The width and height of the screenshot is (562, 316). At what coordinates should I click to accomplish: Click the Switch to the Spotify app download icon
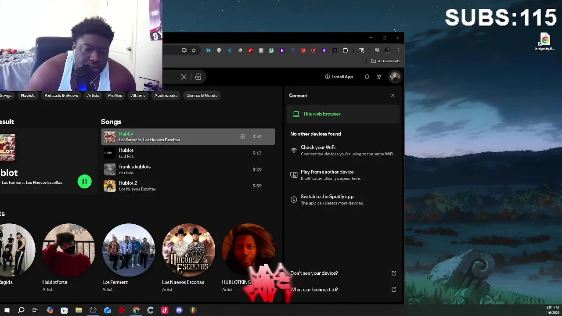pos(294,200)
